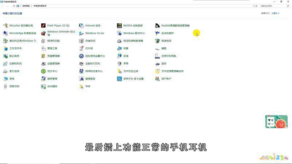
Task: Open Devices and Printers (设备和打印机)
Action: pyautogui.click(x=89, y=63)
